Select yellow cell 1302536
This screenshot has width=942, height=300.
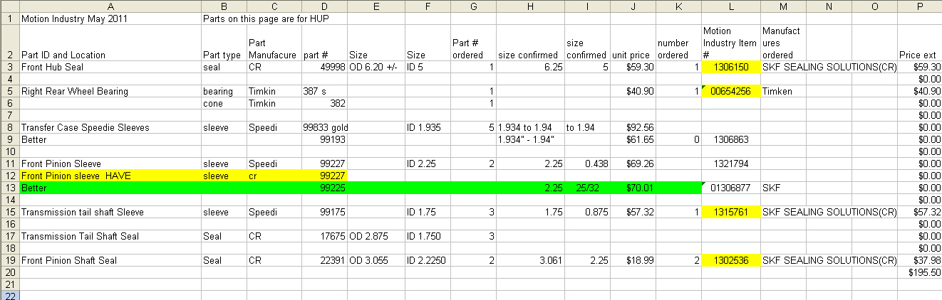point(730,260)
